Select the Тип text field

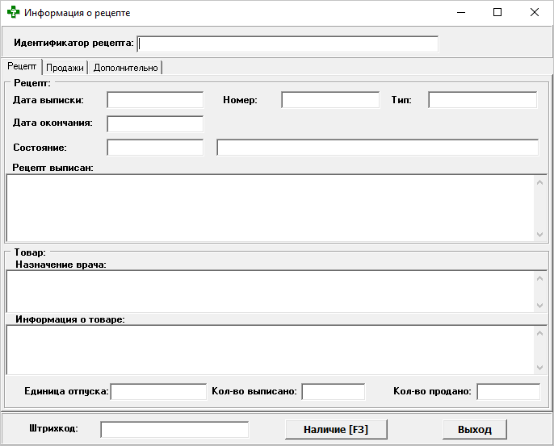click(482, 100)
